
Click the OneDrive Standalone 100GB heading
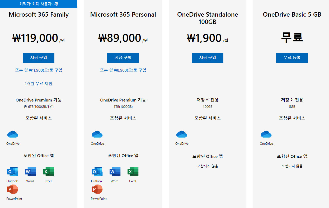pyautogui.click(x=208, y=18)
